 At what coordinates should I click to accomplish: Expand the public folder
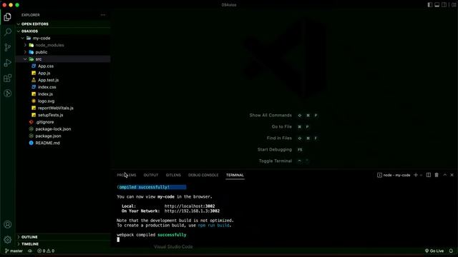click(63, 52)
